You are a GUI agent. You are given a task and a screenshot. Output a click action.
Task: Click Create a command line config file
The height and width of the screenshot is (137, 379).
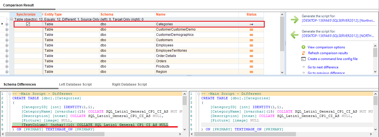click(333, 59)
